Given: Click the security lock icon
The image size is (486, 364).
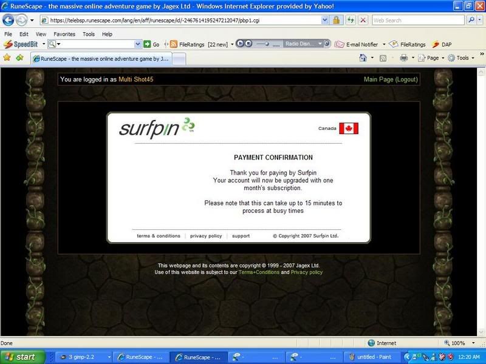Looking at the screenshot, I should pyautogui.click(x=336, y=21).
